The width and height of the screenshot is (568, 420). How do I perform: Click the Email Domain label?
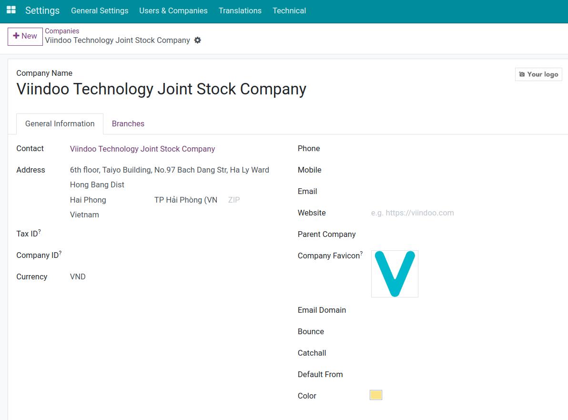click(322, 310)
